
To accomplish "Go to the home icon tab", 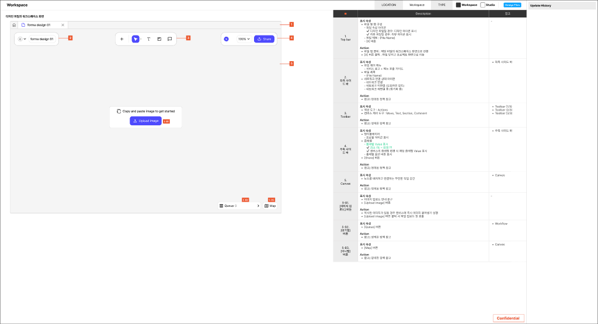I will (14, 25).
